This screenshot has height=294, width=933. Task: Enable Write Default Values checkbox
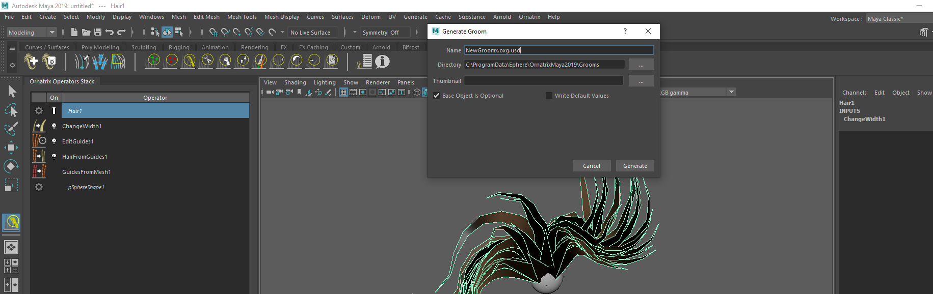549,96
